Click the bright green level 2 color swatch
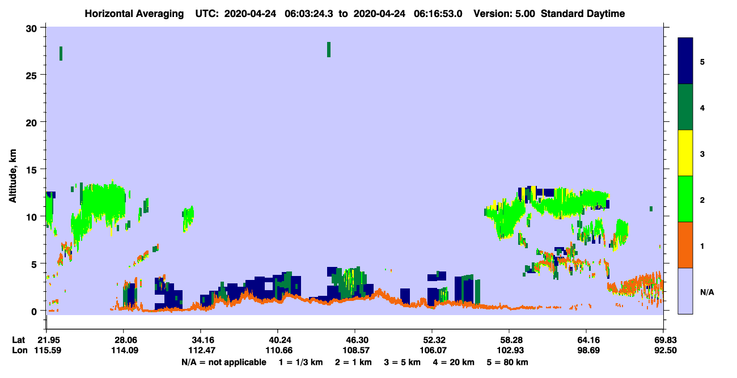This screenshot has height=378, width=737. [x=685, y=199]
